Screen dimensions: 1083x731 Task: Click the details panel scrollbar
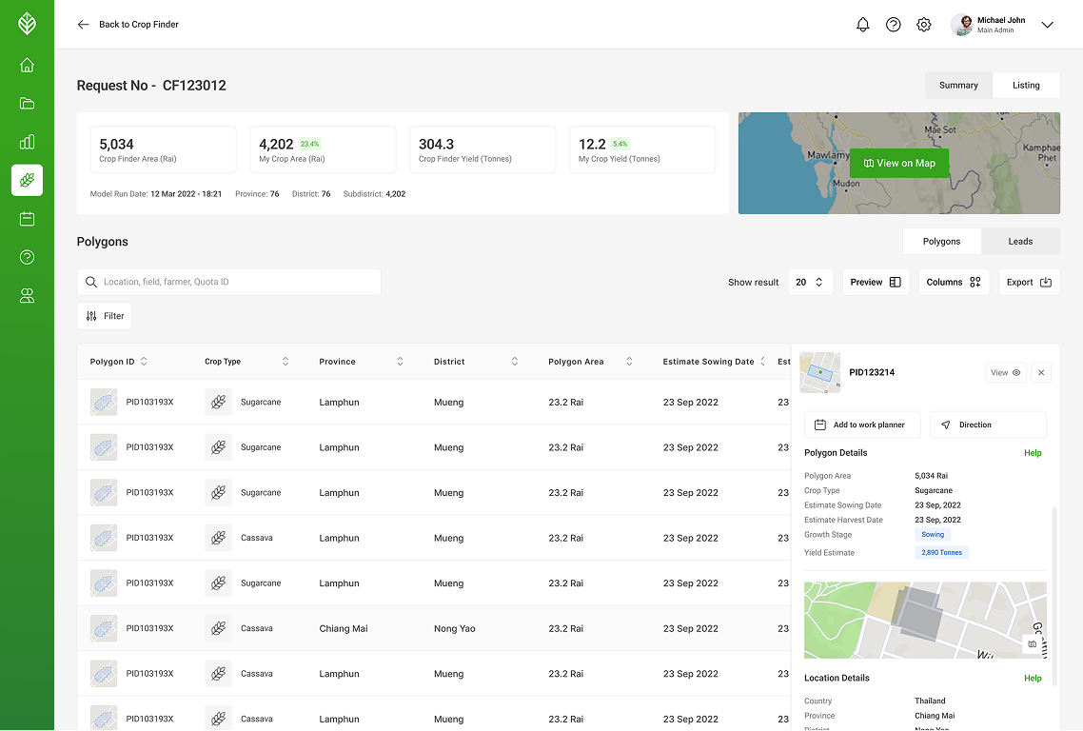1054,596
